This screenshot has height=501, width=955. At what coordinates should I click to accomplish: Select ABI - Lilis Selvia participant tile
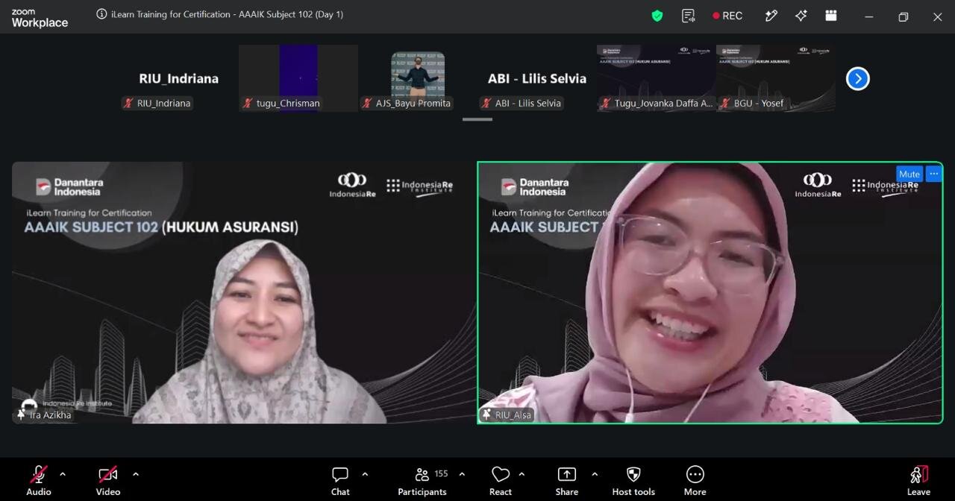(537, 78)
